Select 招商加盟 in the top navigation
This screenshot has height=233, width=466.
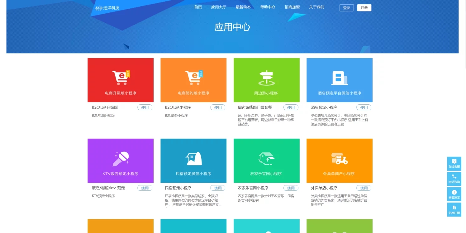(x=292, y=7)
